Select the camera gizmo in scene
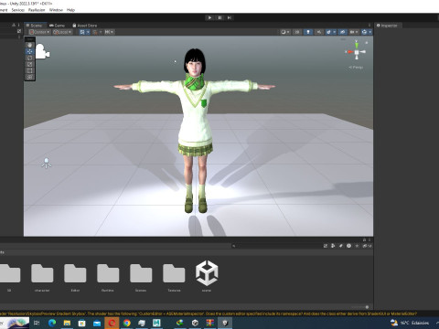This screenshot has width=439, height=329. point(42,51)
